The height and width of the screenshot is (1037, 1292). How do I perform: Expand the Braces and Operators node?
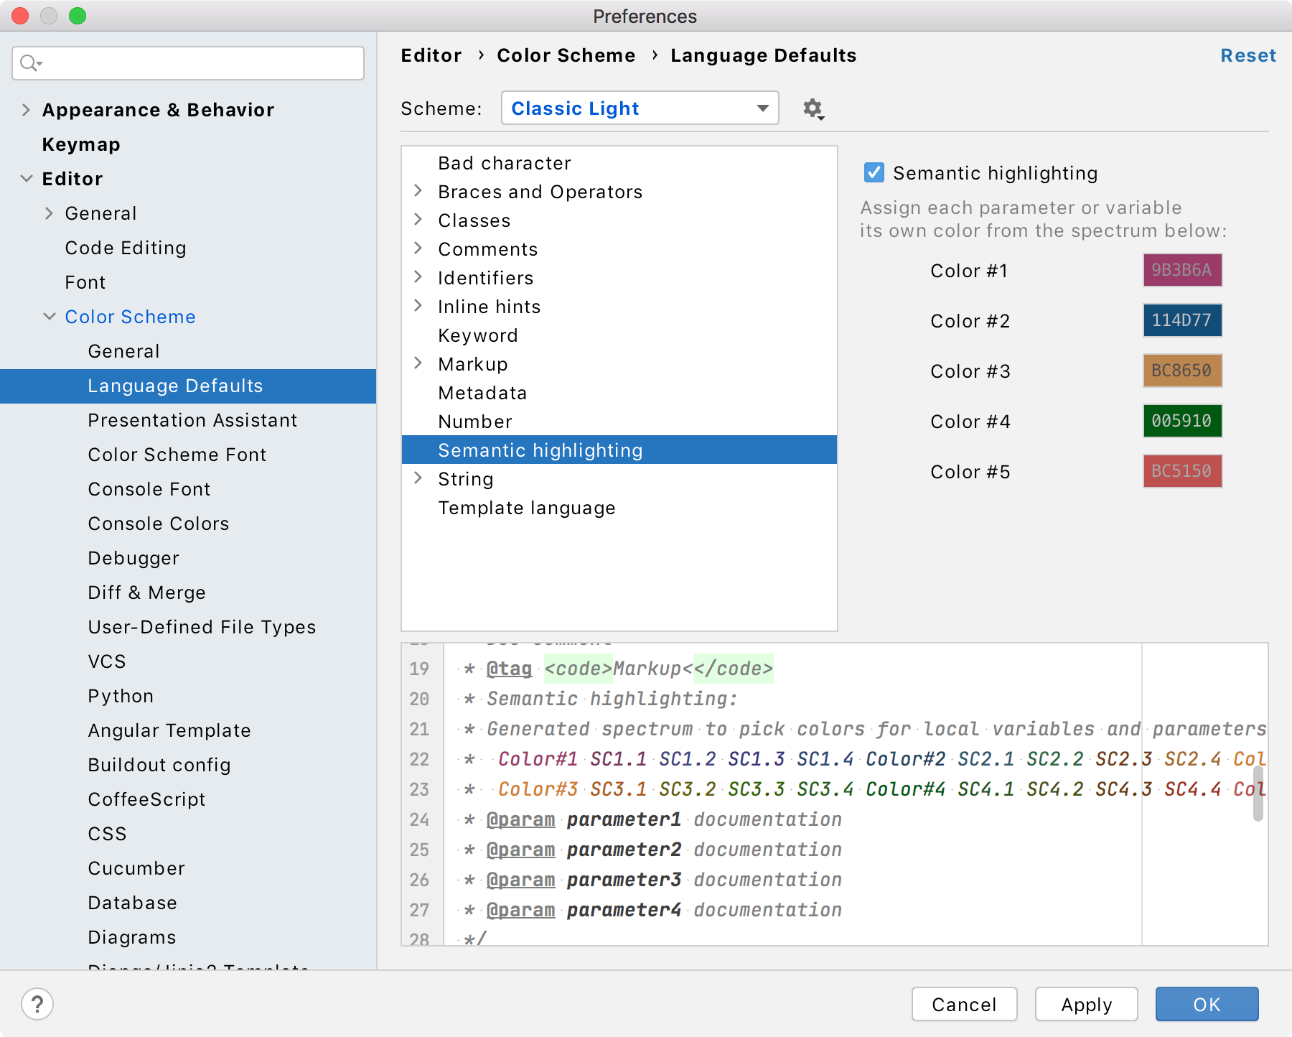(x=418, y=191)
